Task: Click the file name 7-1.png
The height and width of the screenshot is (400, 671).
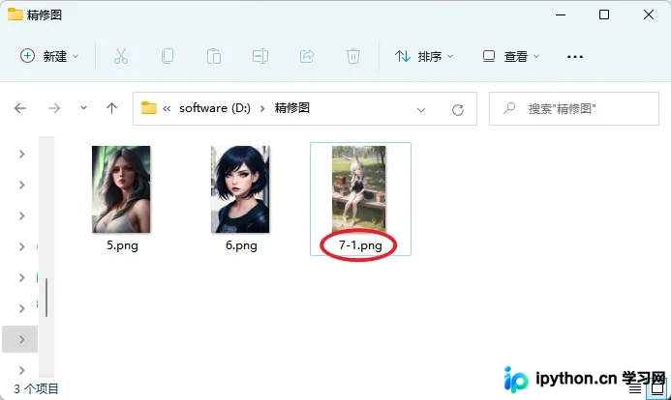Action: (360, 245)
